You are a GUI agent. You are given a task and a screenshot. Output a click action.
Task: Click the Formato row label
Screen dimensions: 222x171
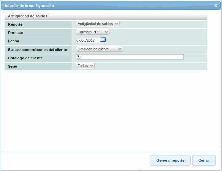click(x=16, y=33)
